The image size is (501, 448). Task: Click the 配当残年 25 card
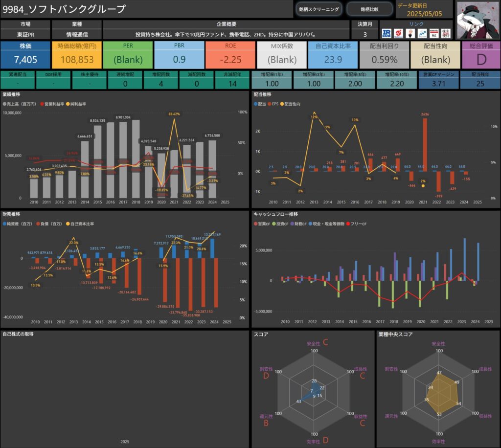480,80
